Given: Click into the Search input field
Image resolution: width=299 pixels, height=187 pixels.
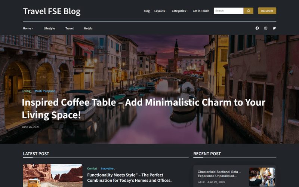Looking at the screenshot, I should pyautogui.click(x=228, y=11).
